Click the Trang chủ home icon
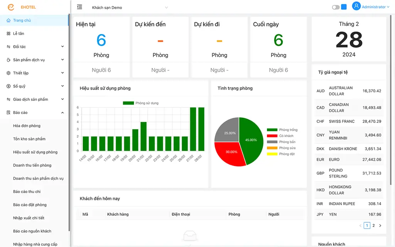Screen dimensions: 395x247 pos(8,20)
